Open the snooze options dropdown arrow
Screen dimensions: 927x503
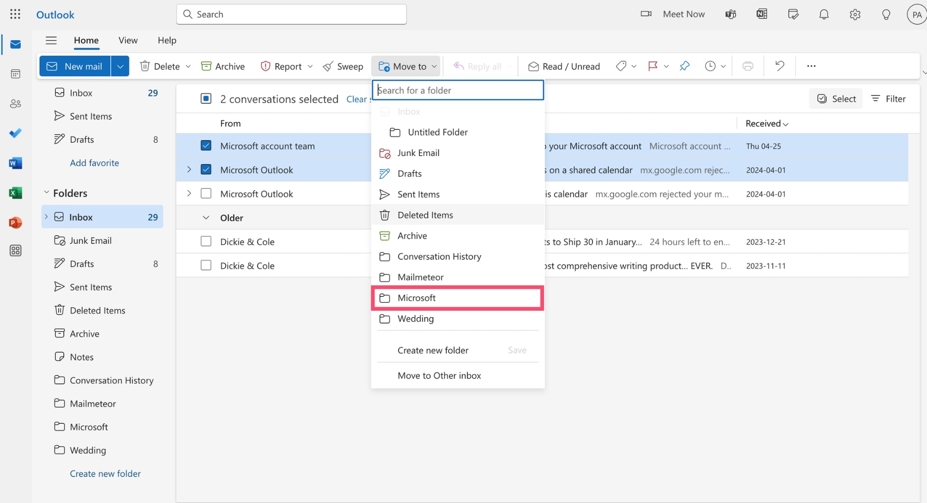tap(723, 66)
